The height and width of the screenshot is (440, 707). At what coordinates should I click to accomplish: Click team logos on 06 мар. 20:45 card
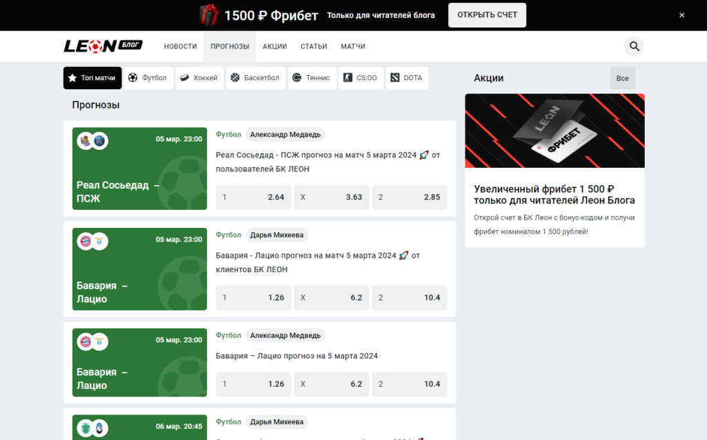[x=93, y=428]
